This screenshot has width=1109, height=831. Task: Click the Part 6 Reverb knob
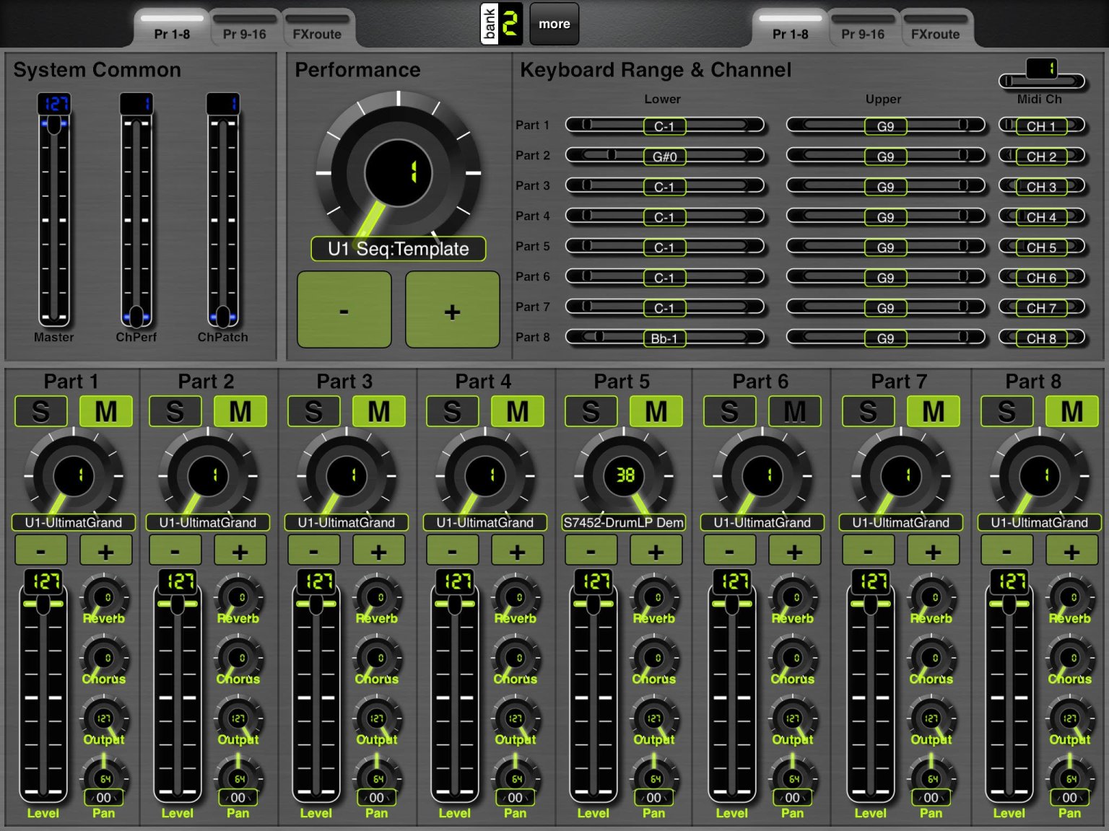(x=793, y=597)
